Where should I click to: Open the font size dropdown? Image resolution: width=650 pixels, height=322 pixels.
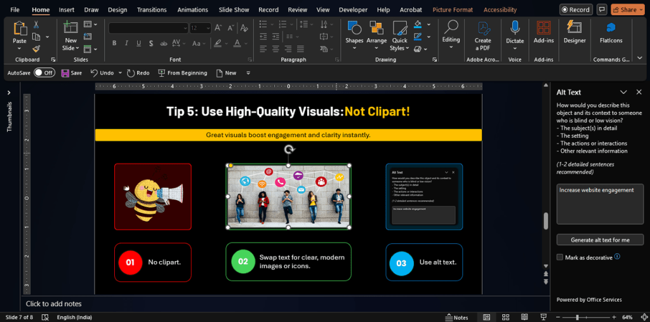[208, 28]
